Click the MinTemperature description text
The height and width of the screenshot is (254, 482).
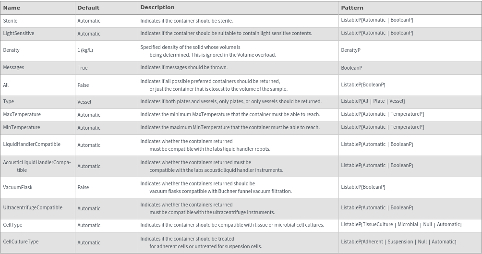pos(230,128)
